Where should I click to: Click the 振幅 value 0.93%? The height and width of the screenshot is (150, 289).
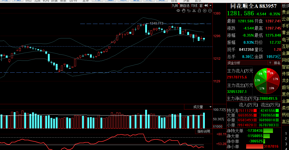click(249, 42)
